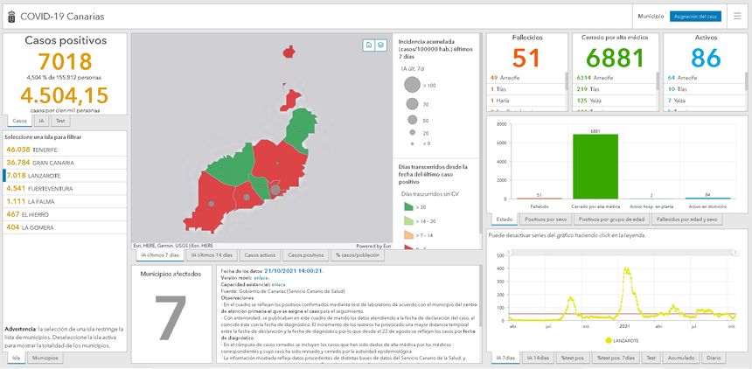Viewport: 752px width, 369px height.
Task: Select the 'Asignación del caso' toggle option
Action: [694, 16]
